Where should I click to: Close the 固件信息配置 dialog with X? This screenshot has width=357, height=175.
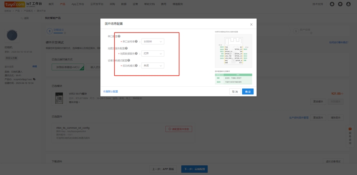pos(251,25)
